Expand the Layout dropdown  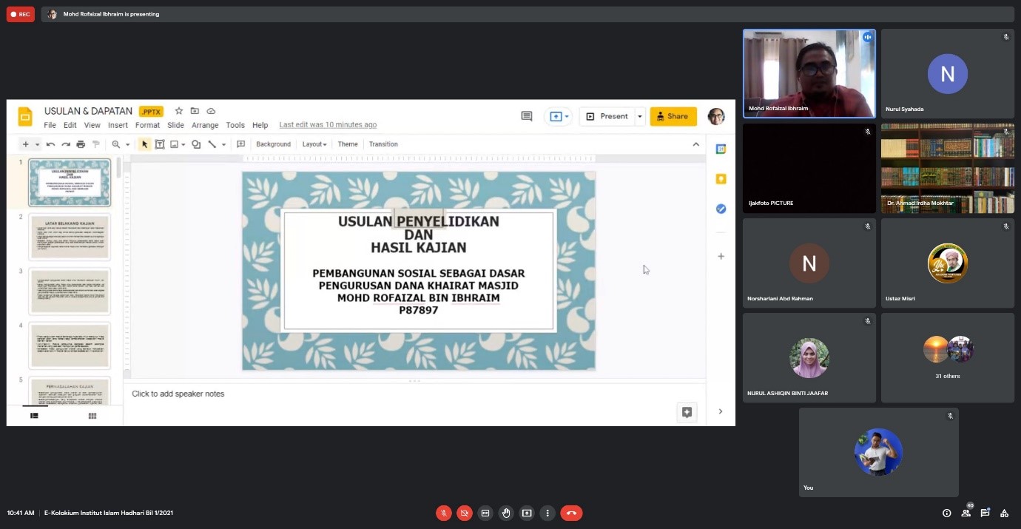pyautogui.click(x=314, y=144)
